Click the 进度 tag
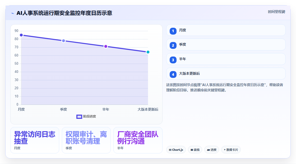 click(212, 150)
